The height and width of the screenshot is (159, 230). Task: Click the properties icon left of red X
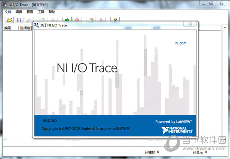pyautogui.click(x=91, y=20)
